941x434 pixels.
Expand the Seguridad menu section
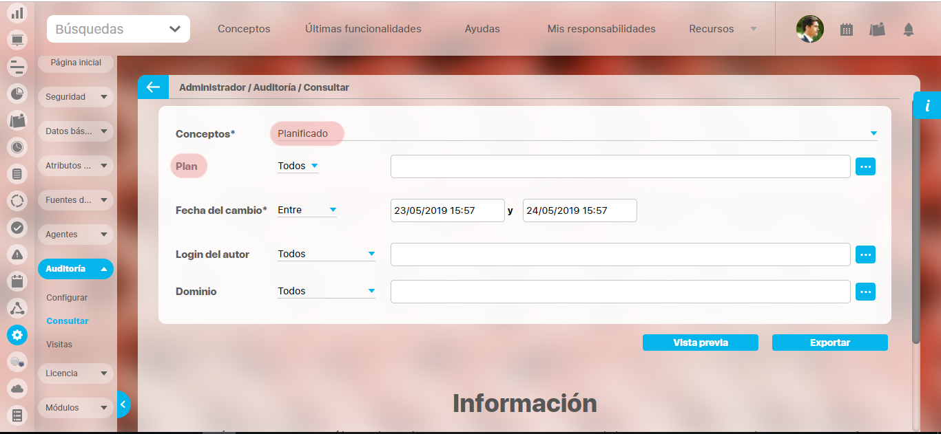tap(75, 97)
